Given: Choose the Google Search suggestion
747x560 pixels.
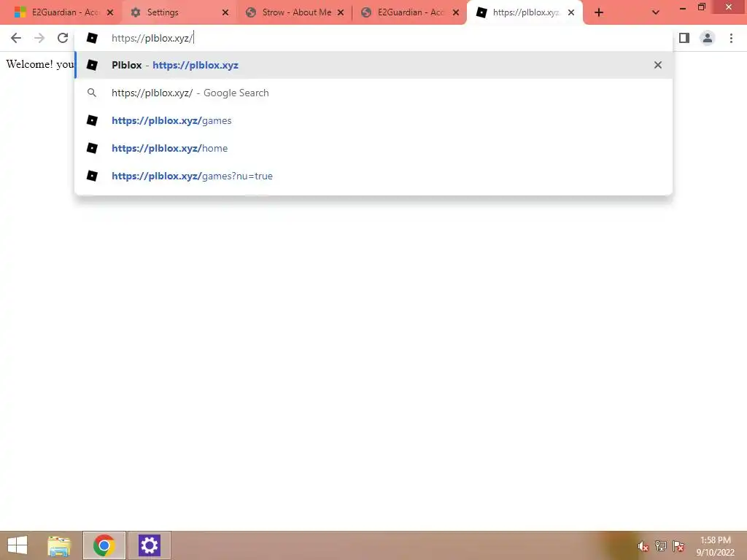Looking at the screenshot, I should pos(373,93).
